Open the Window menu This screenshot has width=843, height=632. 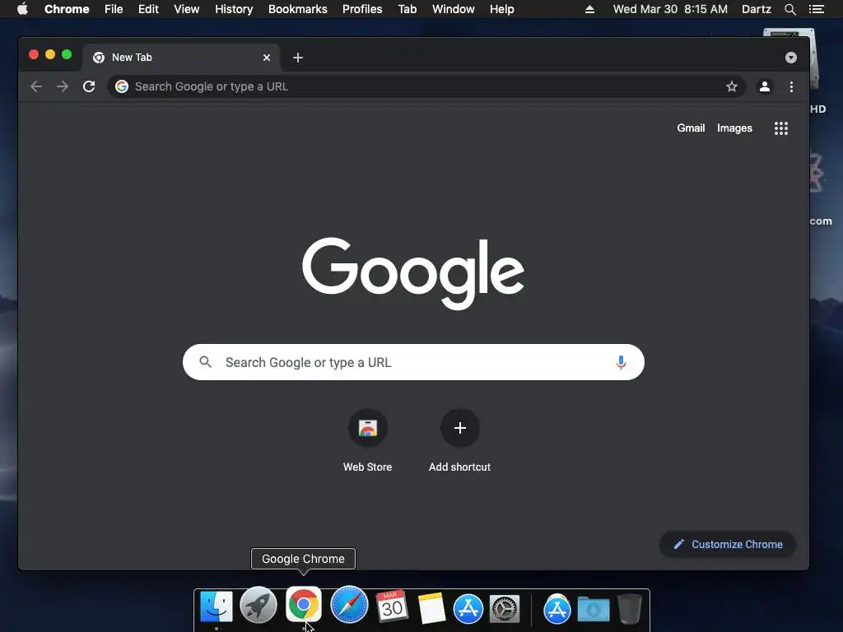point(454,9)
